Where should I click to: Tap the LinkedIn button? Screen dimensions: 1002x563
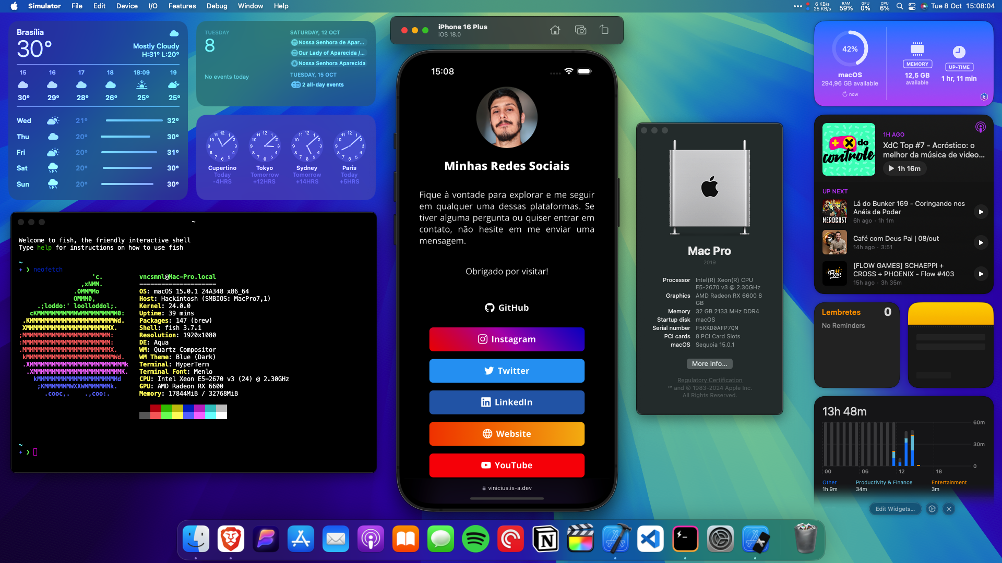(x=507, y=402)
